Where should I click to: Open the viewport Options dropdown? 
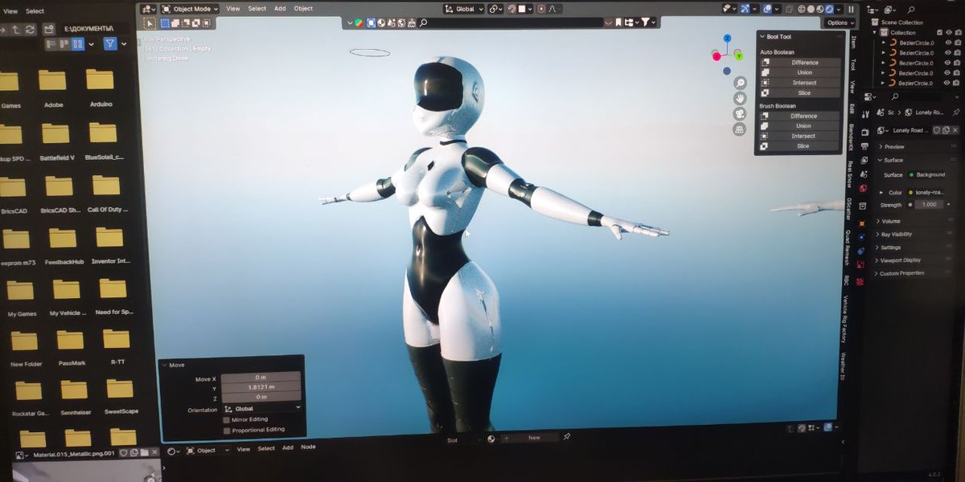[840, 22]
